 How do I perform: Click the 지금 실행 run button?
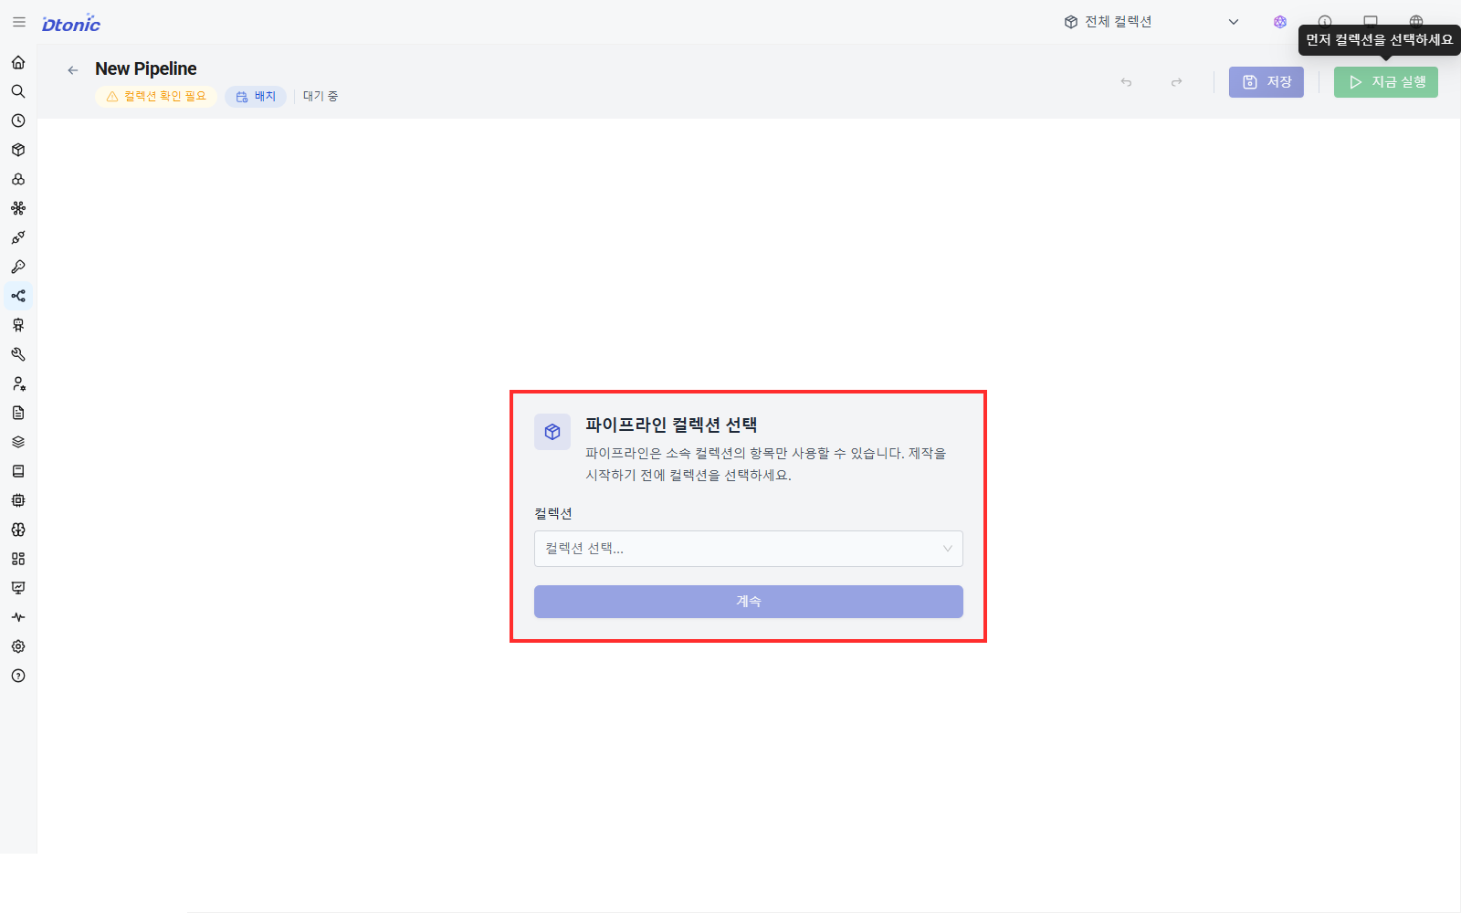coord(1386,82)
